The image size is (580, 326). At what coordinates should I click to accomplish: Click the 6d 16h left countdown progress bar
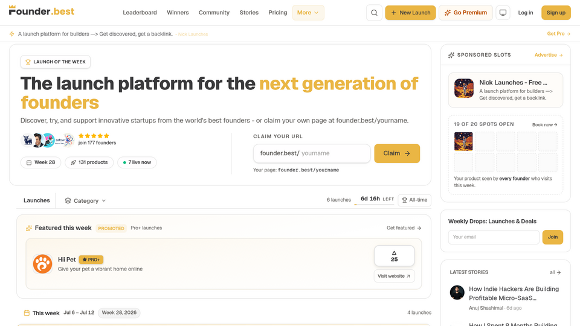coord(374,205)
